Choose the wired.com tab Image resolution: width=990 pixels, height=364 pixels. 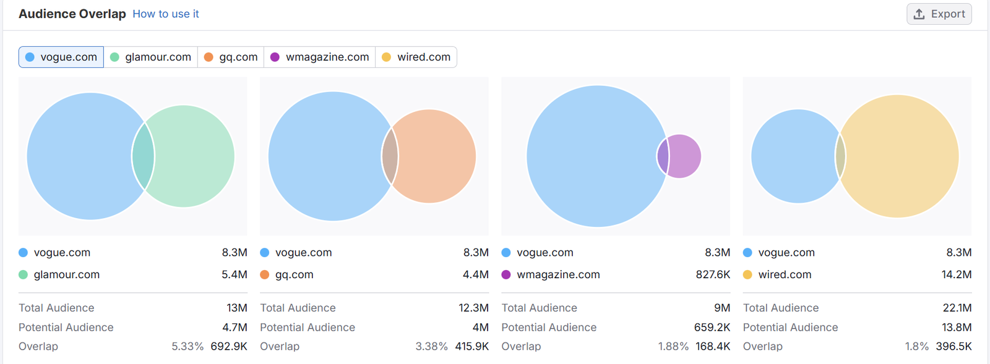(416, 57)
